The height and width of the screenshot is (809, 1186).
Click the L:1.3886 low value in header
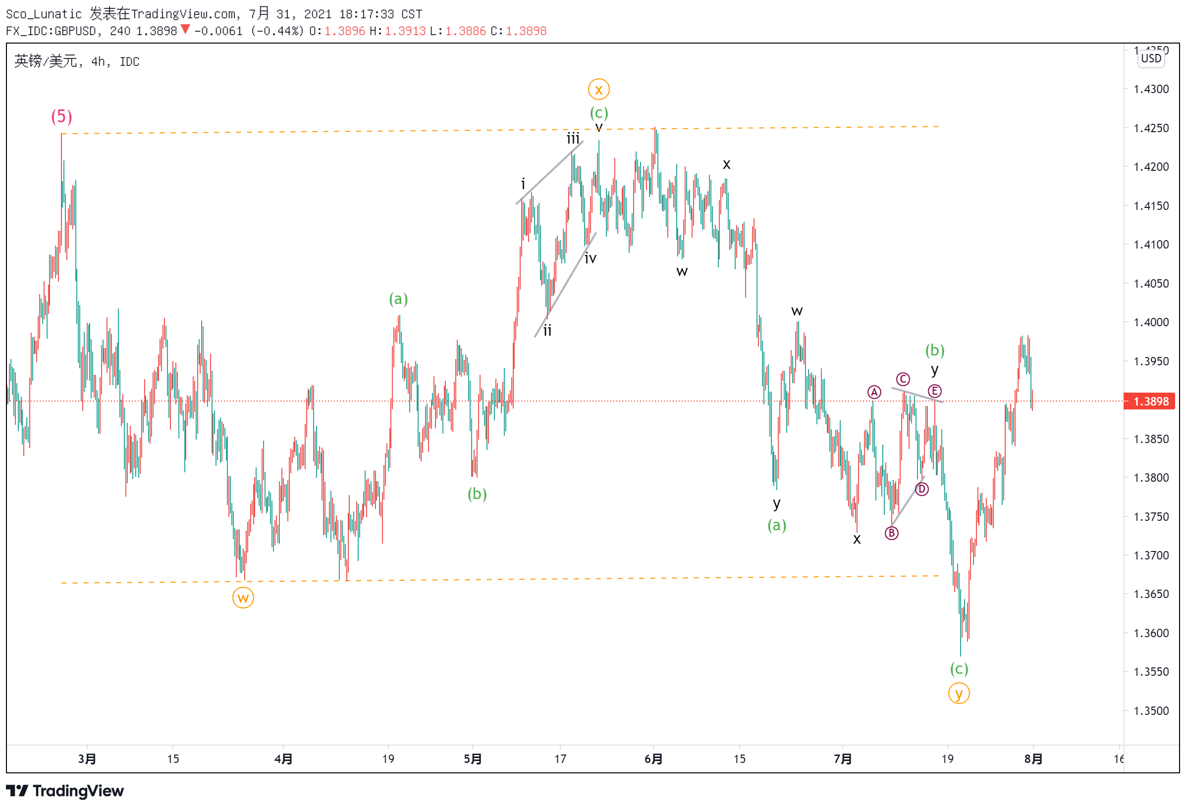point(458,31)
